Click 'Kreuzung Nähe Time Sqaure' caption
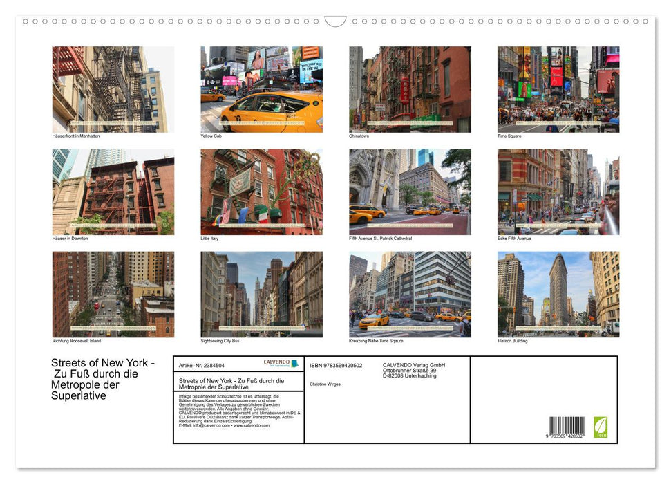Screen dimensions: 671x484 pos(376,341)
